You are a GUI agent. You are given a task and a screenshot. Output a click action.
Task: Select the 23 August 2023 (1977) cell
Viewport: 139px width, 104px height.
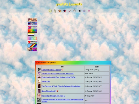pos(97,86)
